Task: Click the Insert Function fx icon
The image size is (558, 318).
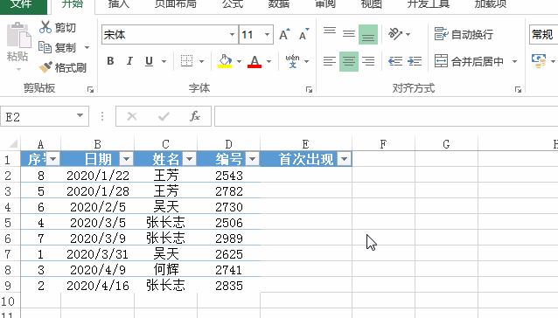Action: (x=195, y=116)
